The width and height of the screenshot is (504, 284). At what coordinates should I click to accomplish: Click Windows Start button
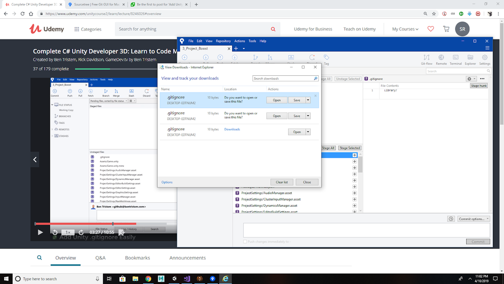click(x=6, y=278)
